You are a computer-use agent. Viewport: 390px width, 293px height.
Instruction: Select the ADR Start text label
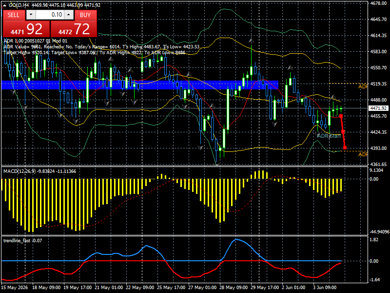tap(329, 136)
